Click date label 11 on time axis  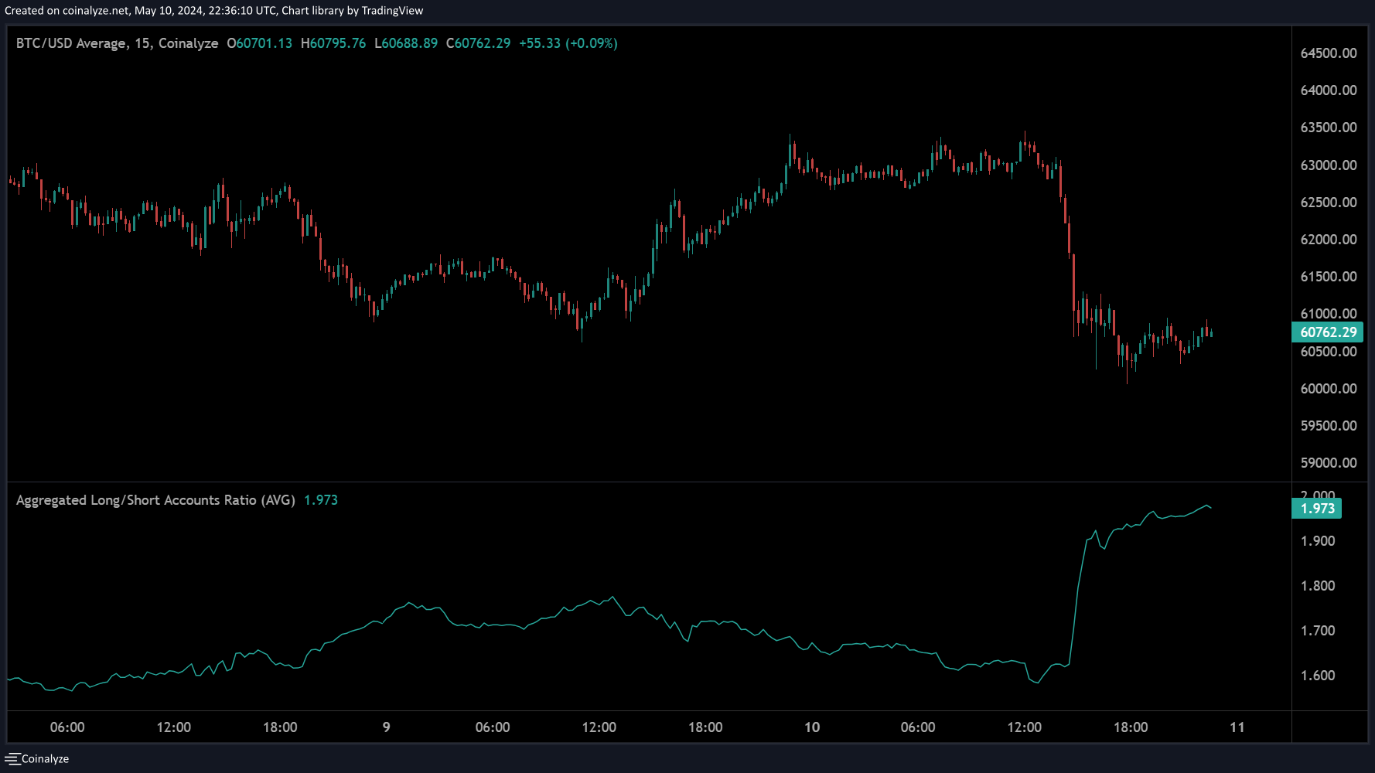tap(1237, 727)
